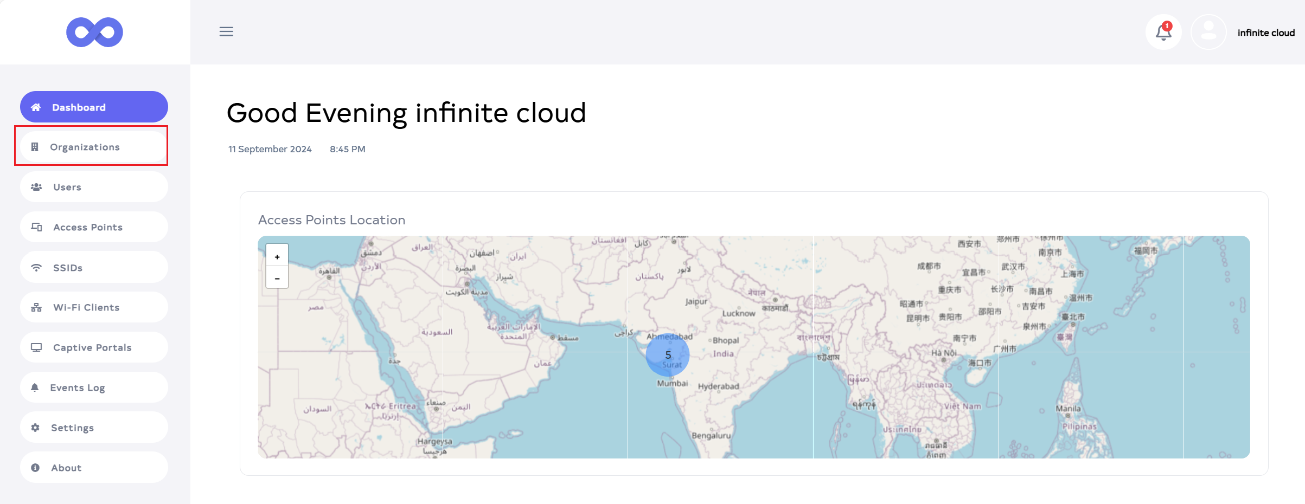Viewport: 1305px width, 504px height.
Task: Expand the cluster marker showing 5
Action: (668, 355)
